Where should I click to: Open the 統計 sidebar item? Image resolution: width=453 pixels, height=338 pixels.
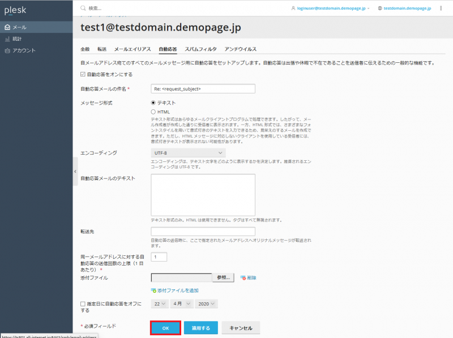tap(16, 39)
